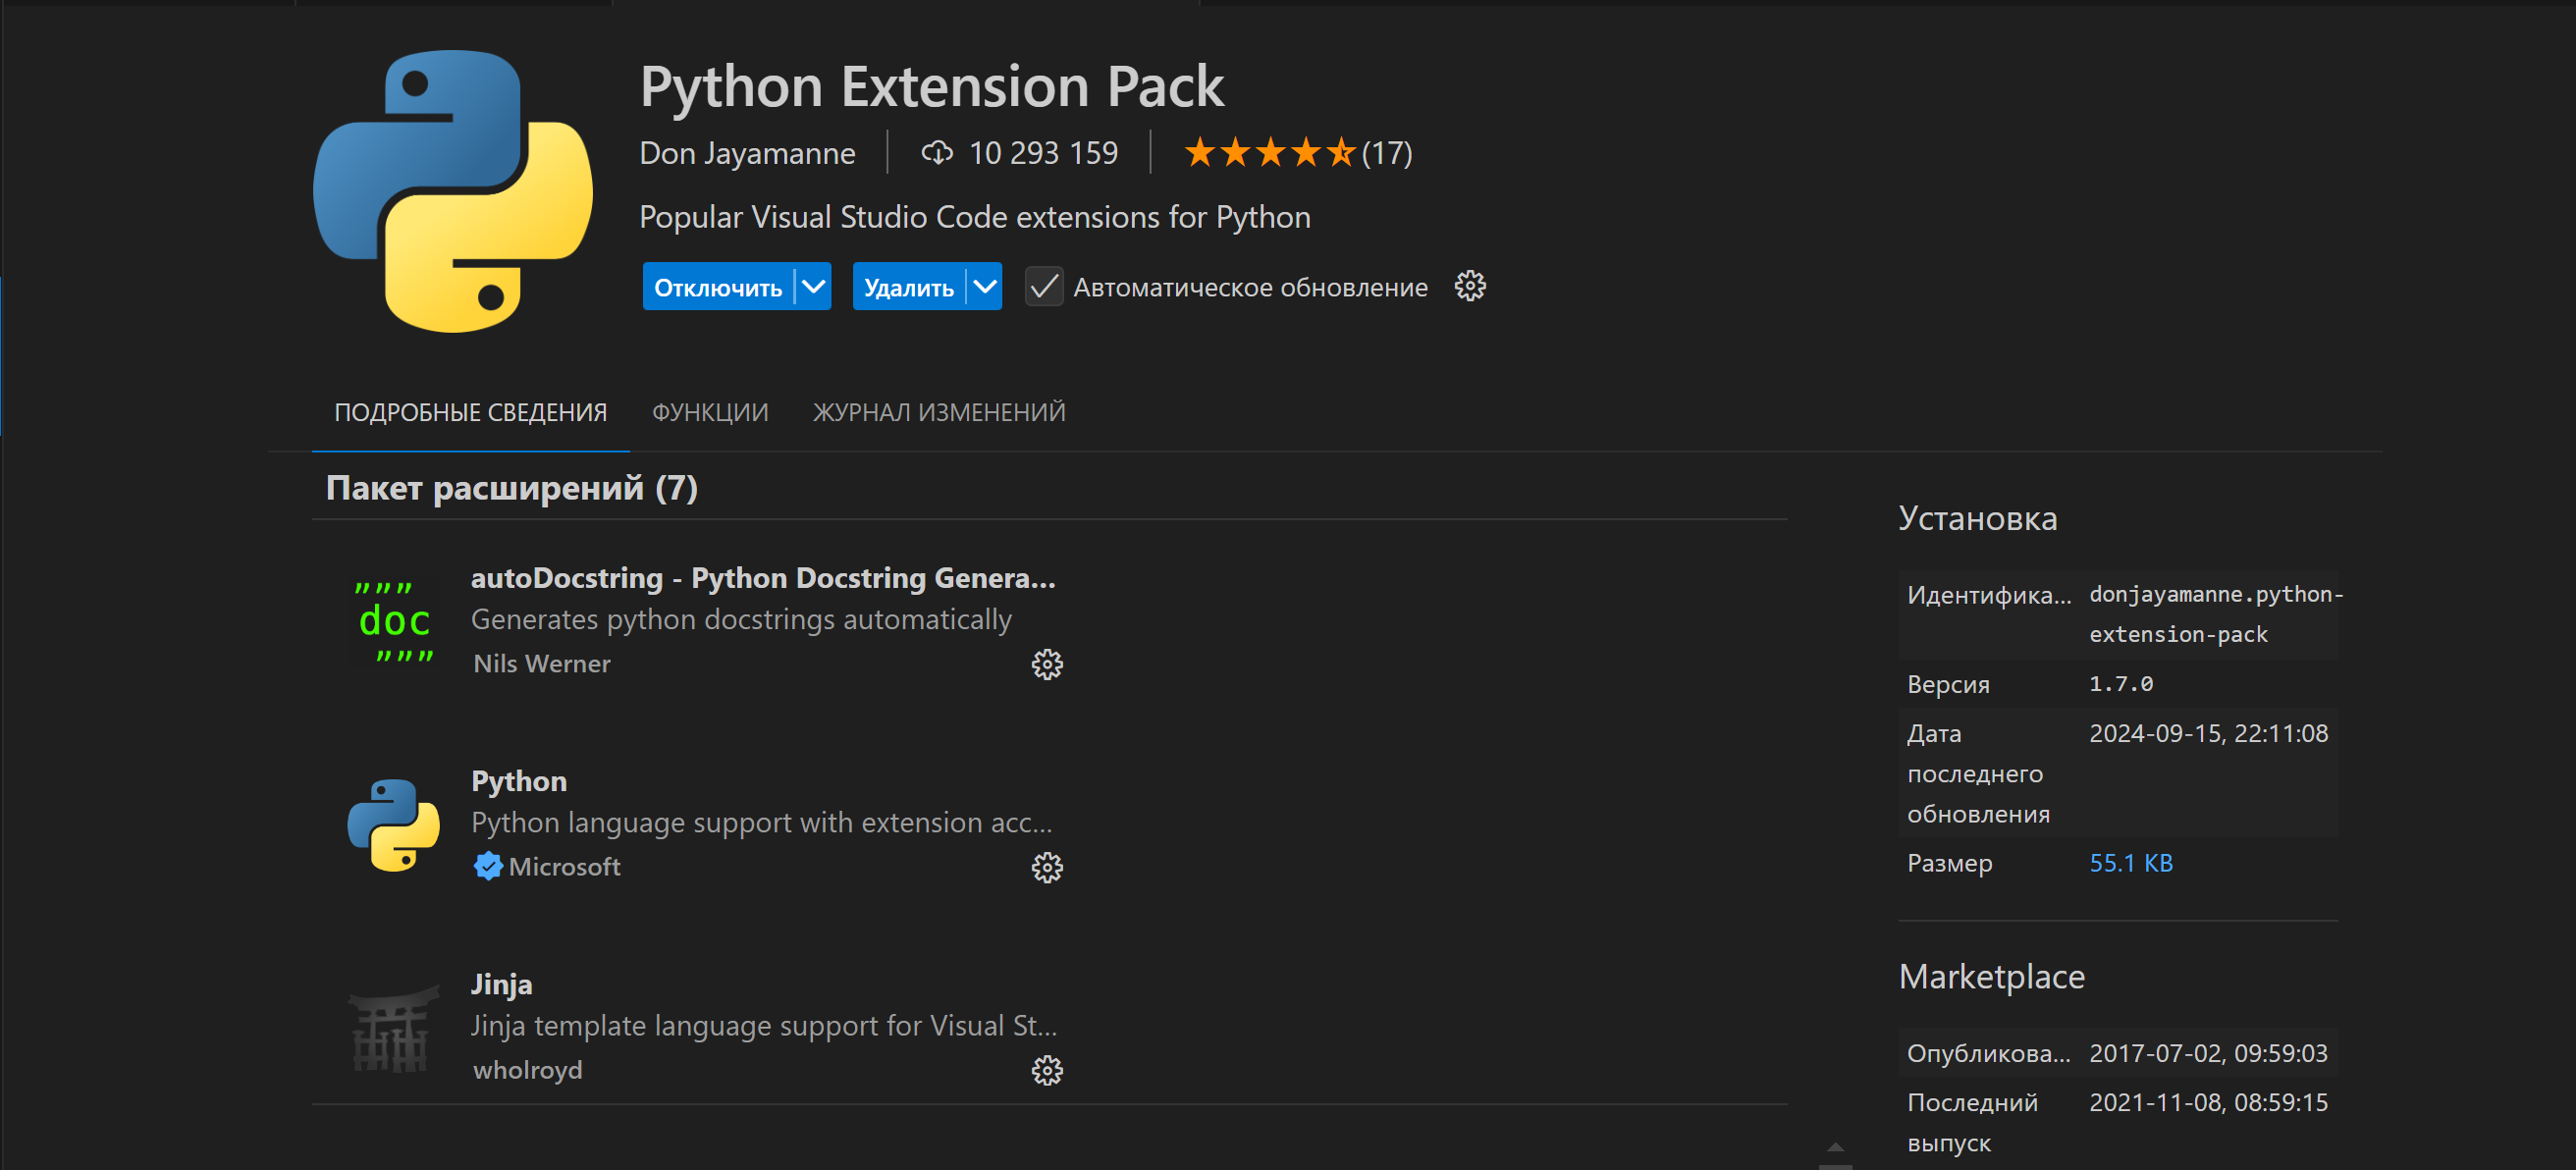
Task: Toggle the Автоматическое обновление checkbox
Action: 1044,287
